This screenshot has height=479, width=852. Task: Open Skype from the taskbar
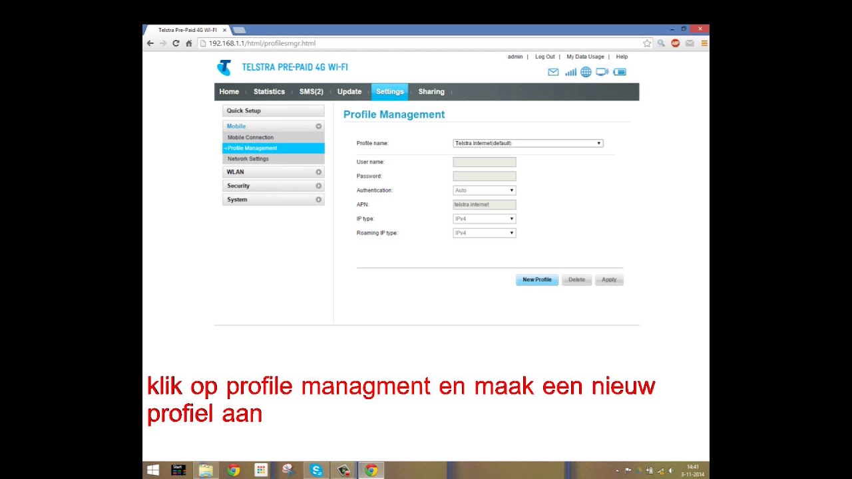coord(316,470)
